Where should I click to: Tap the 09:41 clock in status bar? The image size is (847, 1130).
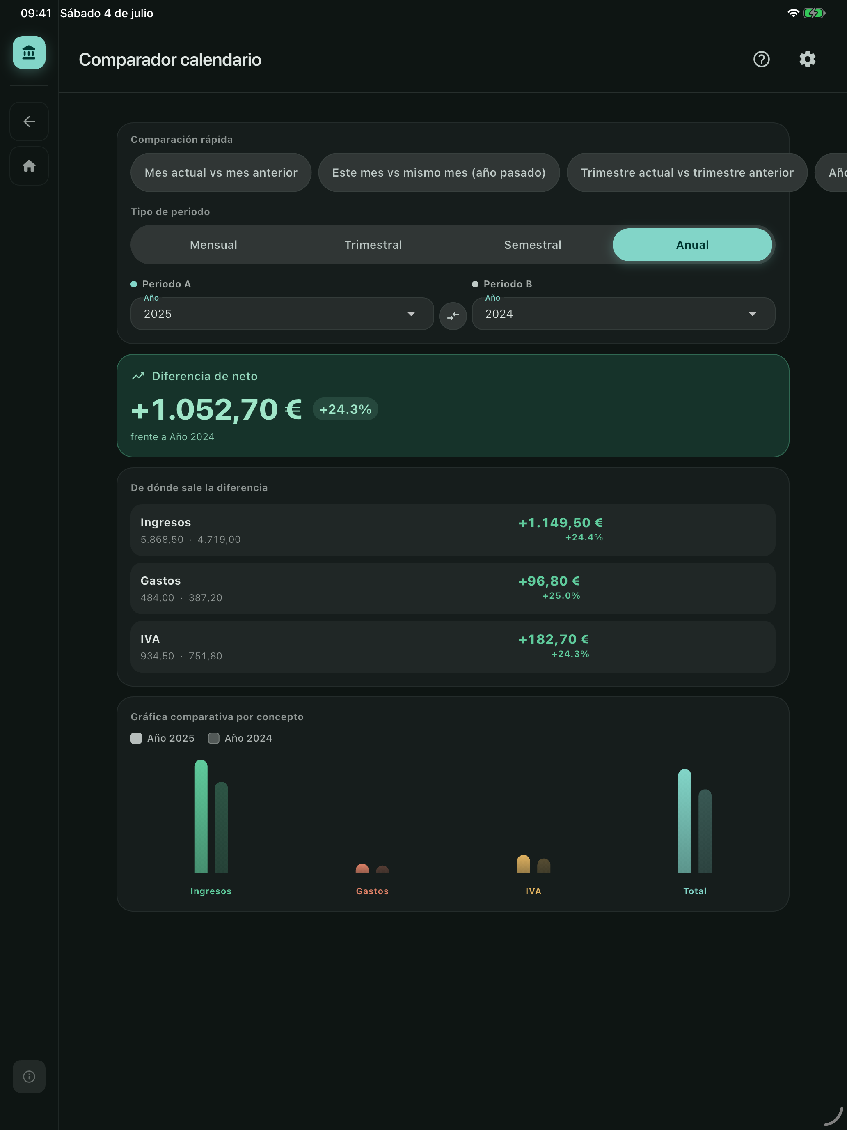[x=36, y=13]
